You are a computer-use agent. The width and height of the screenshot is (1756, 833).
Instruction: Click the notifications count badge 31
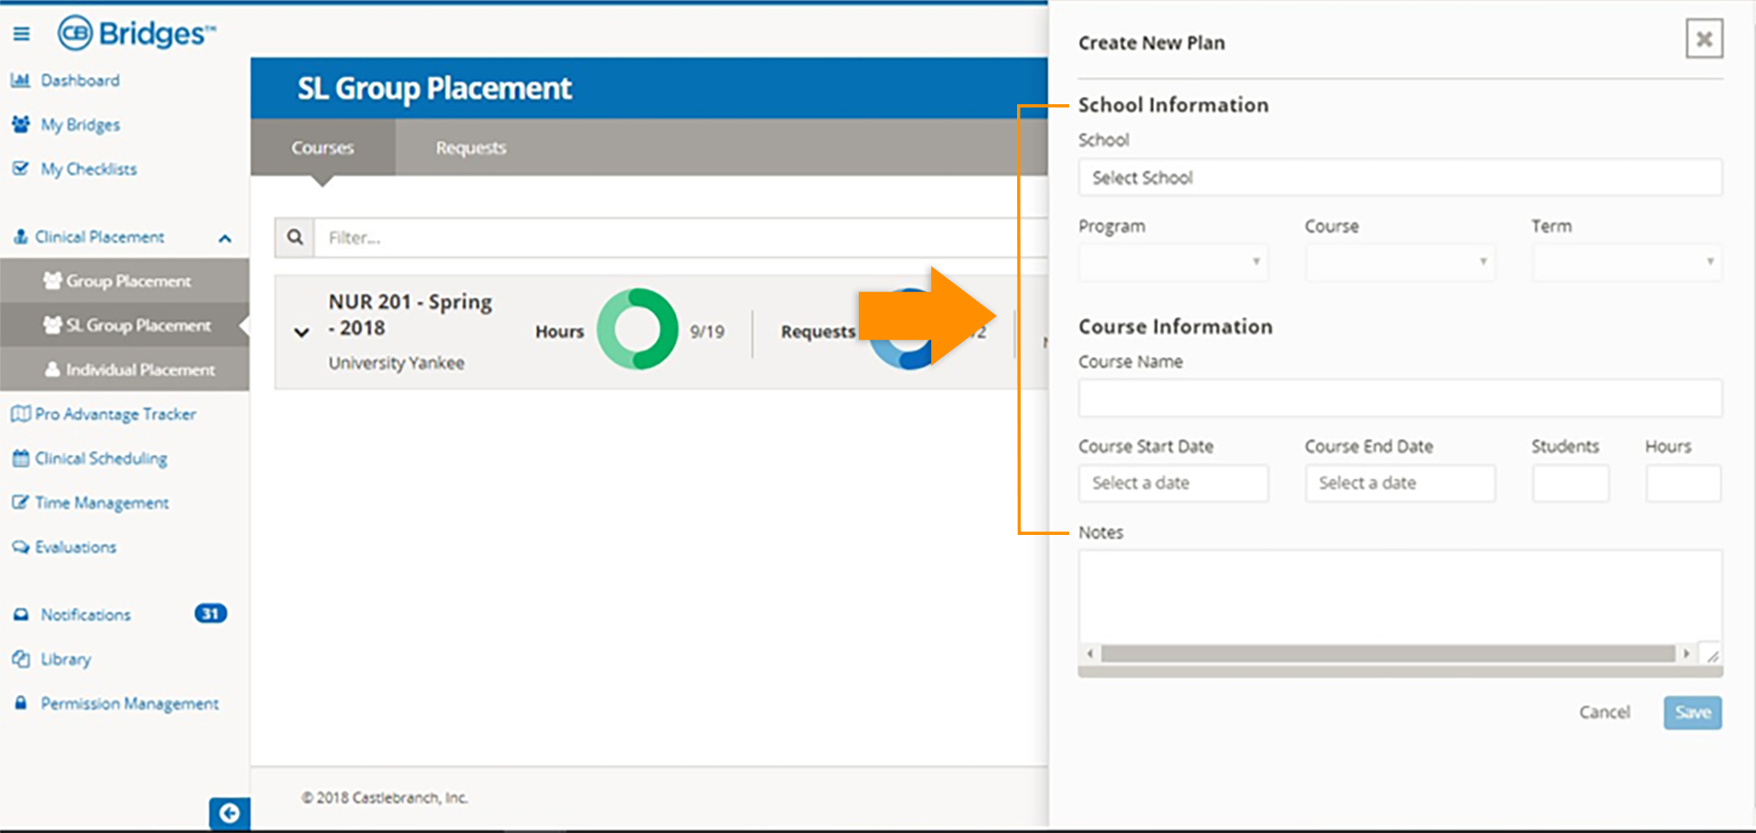pyautogui.click(x=210, y=614)
